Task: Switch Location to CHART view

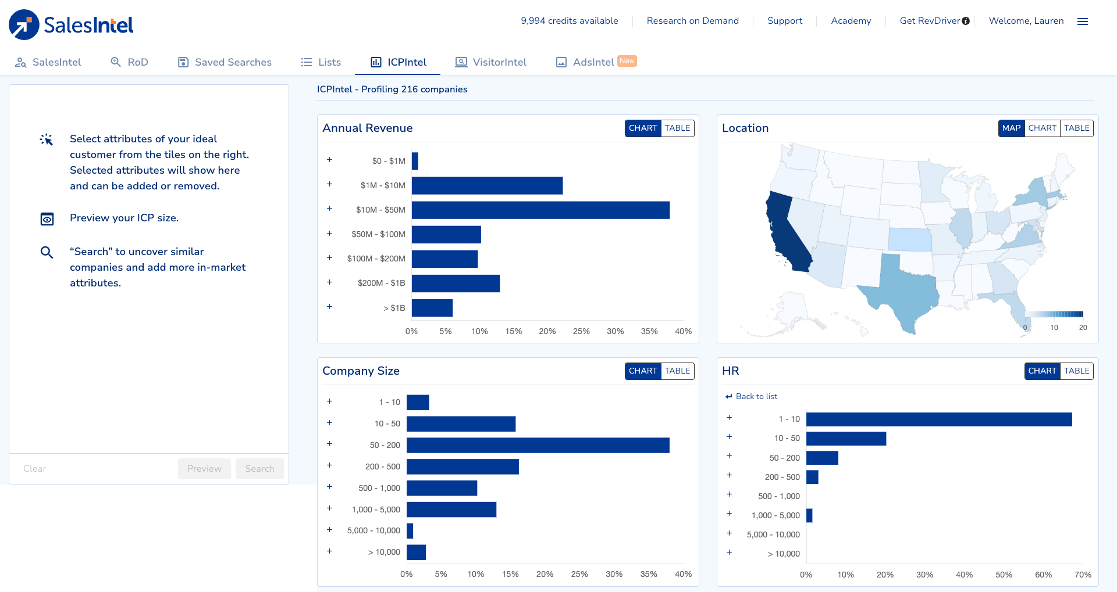Action: click(x=1043, y=128)
